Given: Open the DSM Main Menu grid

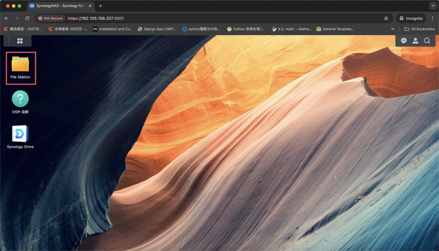Looking at the screenshot, I should (20, 41).
